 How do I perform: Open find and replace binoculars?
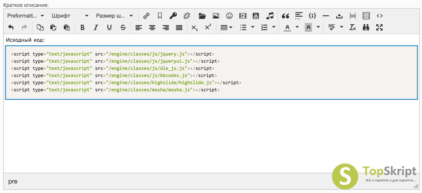366,27
